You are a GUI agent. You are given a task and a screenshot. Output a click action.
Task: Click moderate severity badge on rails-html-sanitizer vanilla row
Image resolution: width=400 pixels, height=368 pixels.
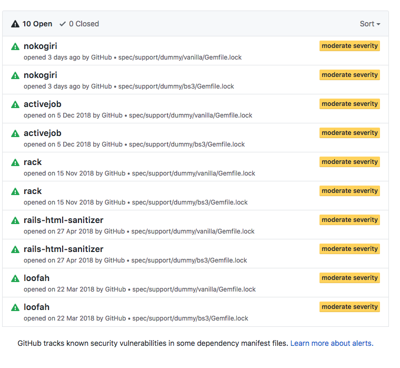[x=349, y=220]
